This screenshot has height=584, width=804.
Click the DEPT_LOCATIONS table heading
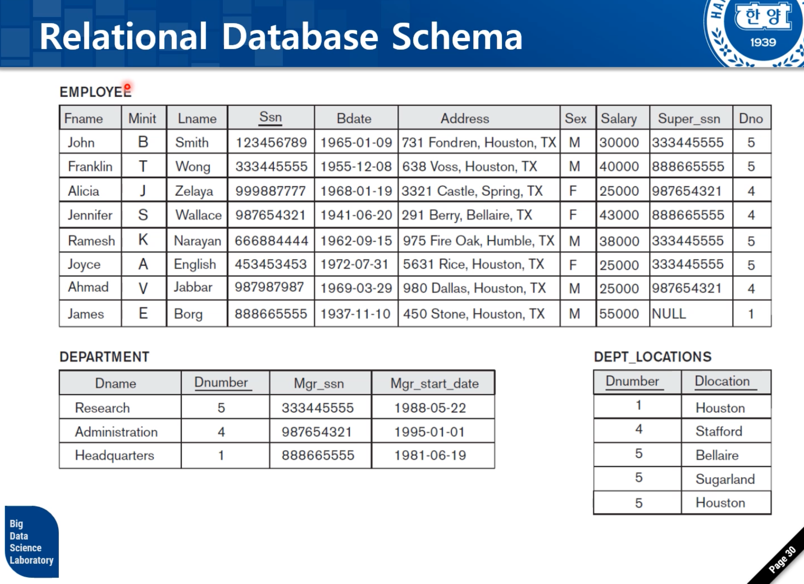pos(652,357)
